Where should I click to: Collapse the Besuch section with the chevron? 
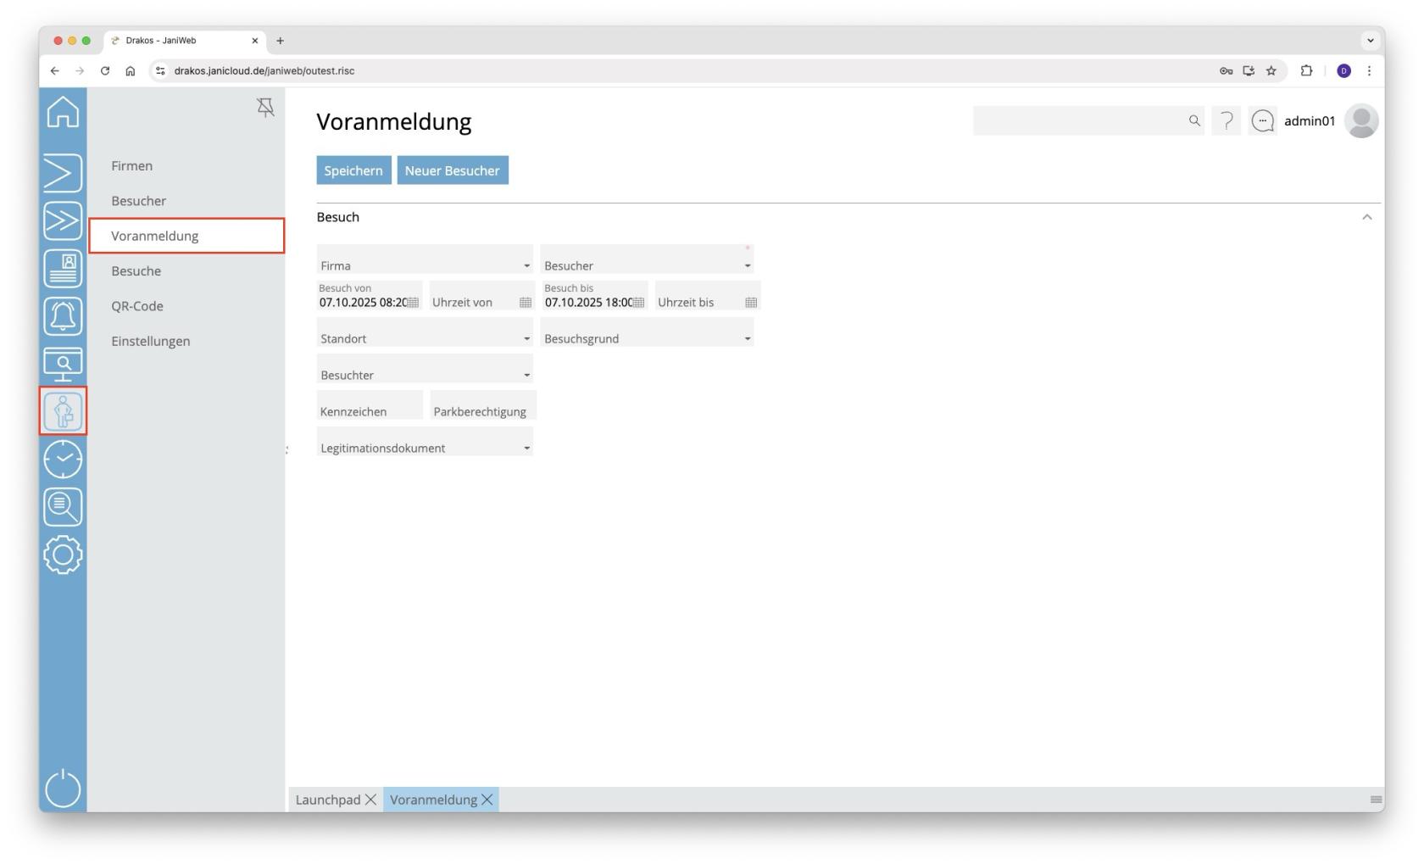click(x=1366, y=218)
